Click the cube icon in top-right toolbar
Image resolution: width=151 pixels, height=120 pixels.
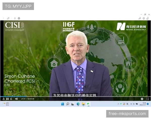(144, 18)
